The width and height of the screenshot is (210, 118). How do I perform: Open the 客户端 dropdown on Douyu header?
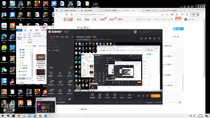(179, 19)
